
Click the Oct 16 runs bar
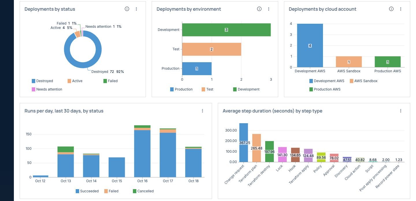pos(142,151)
